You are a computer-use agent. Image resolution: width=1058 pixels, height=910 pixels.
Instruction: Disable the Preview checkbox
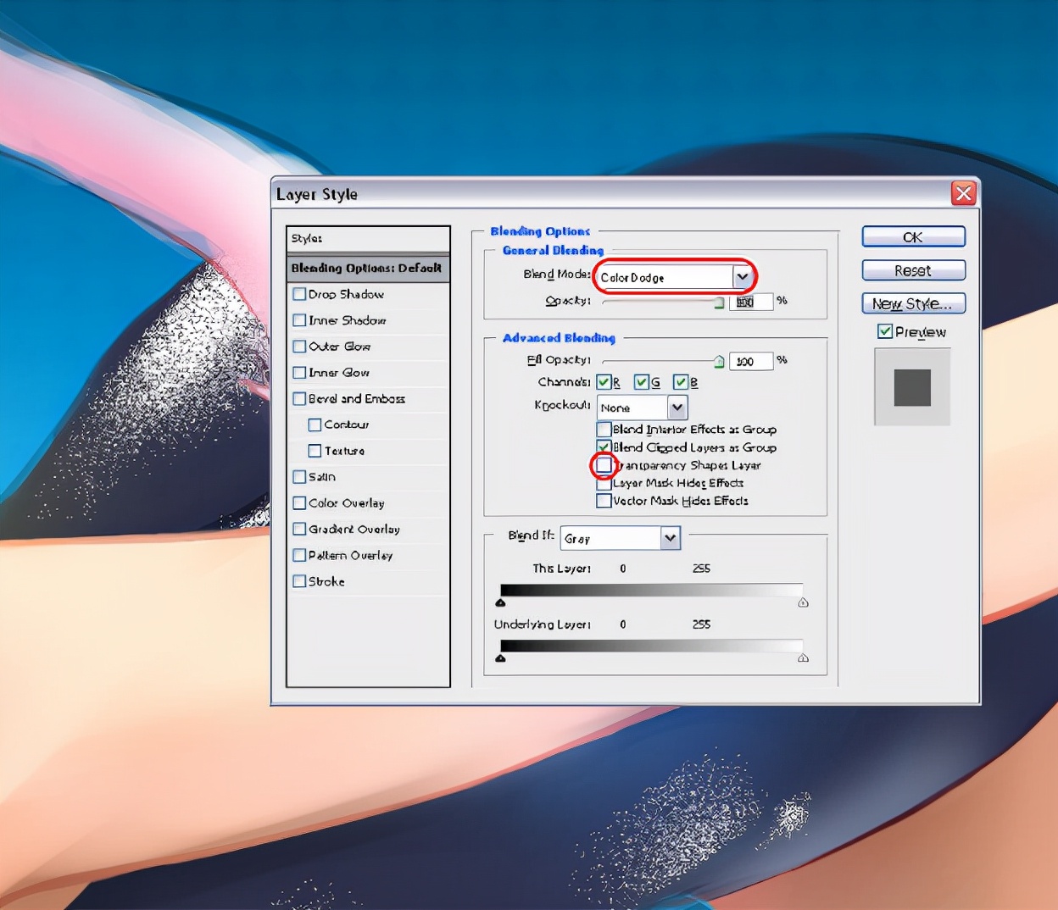click(885, 331)
